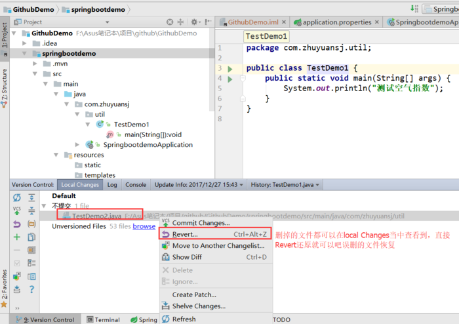Click the browse link for Unversioned Files

144,226
